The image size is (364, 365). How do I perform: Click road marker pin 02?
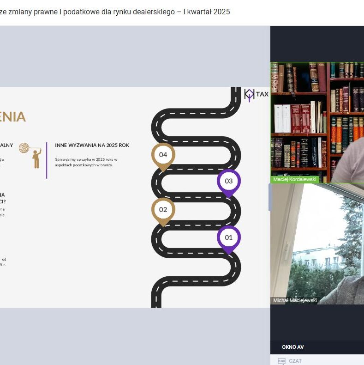click(x=163, y=210)
